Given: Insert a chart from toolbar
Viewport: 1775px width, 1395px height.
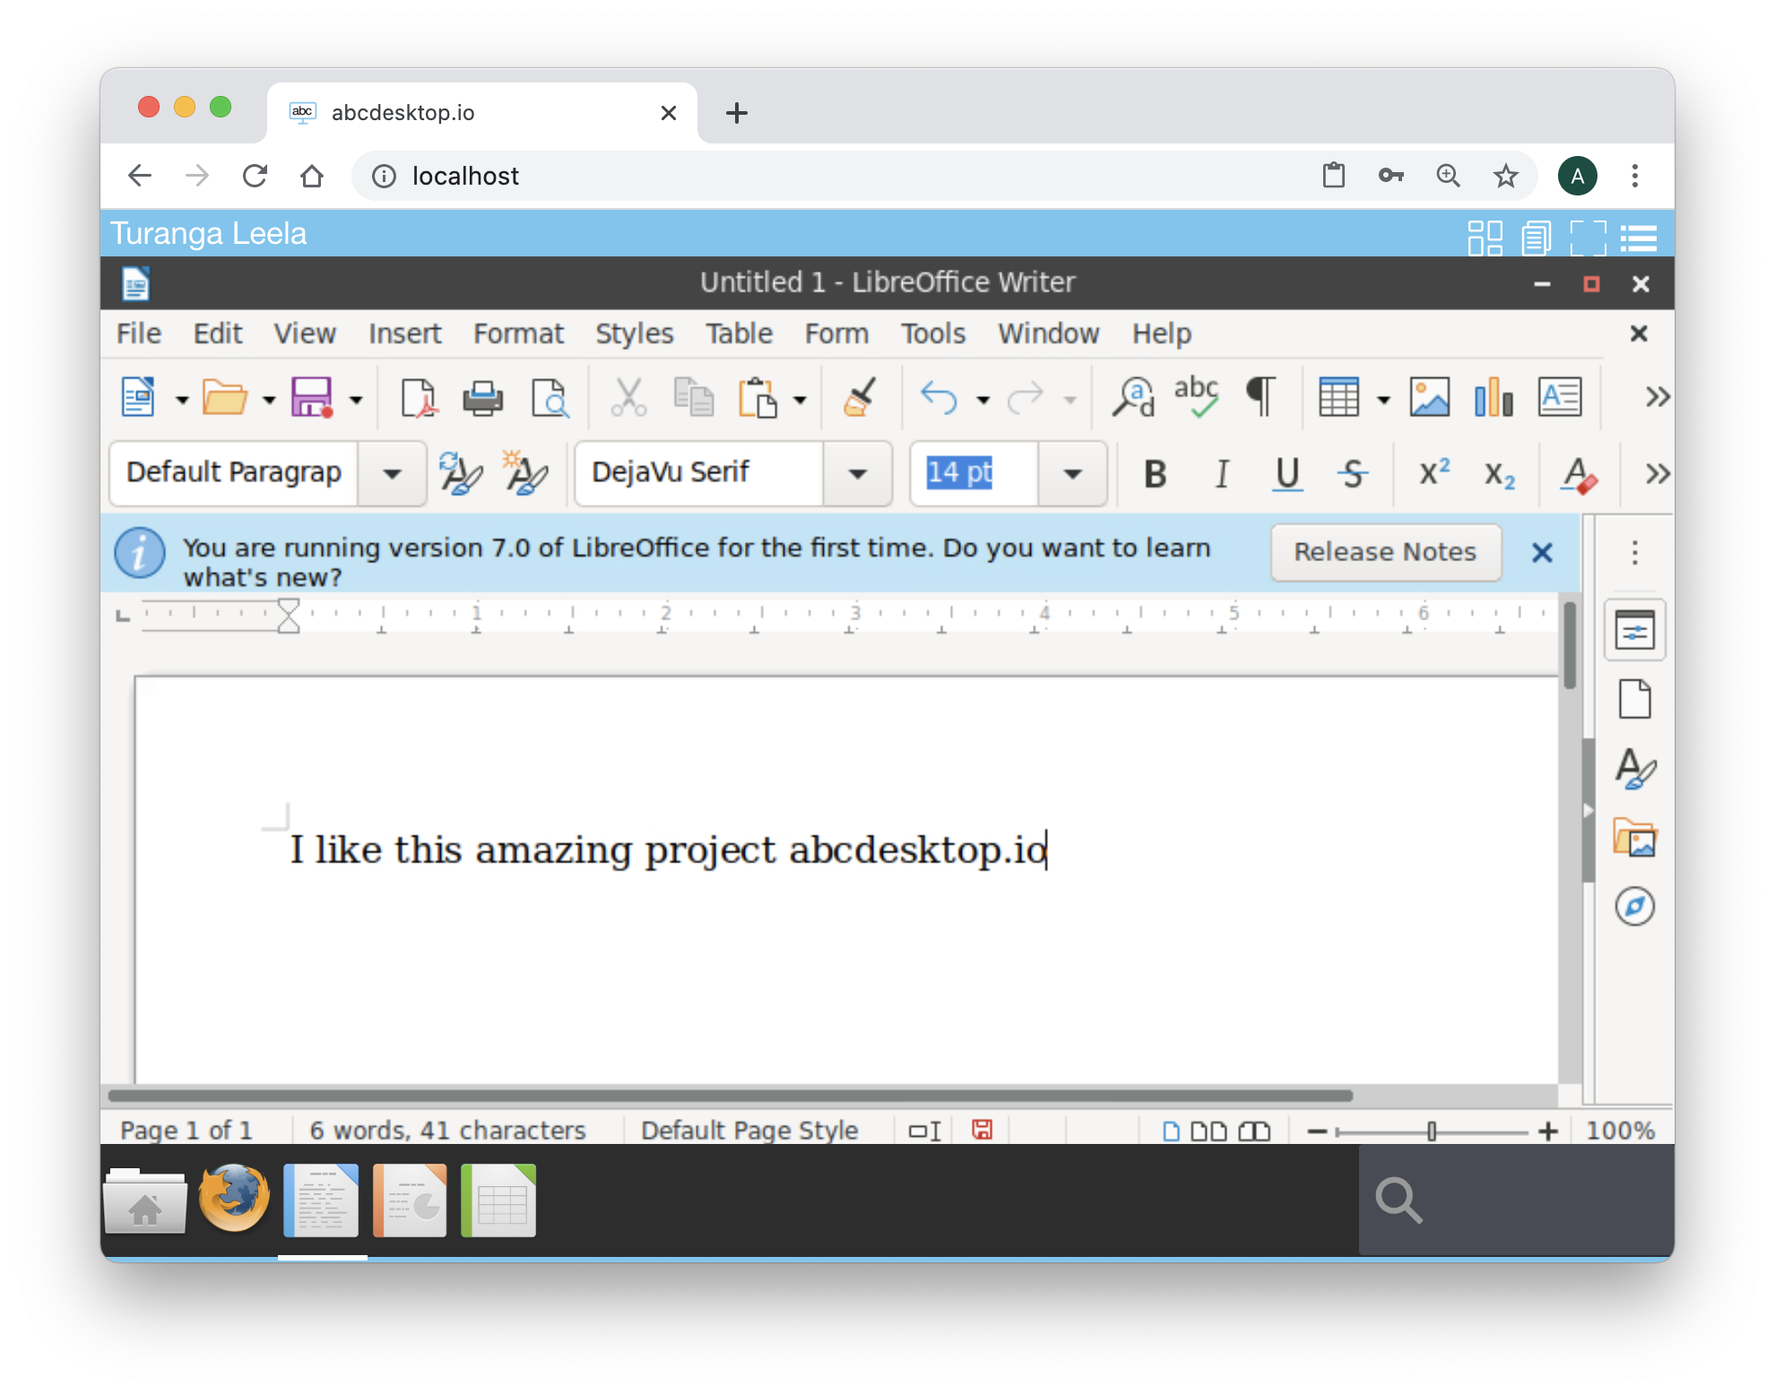Looking at the screenshot, I should click(x=1494, y=397).
